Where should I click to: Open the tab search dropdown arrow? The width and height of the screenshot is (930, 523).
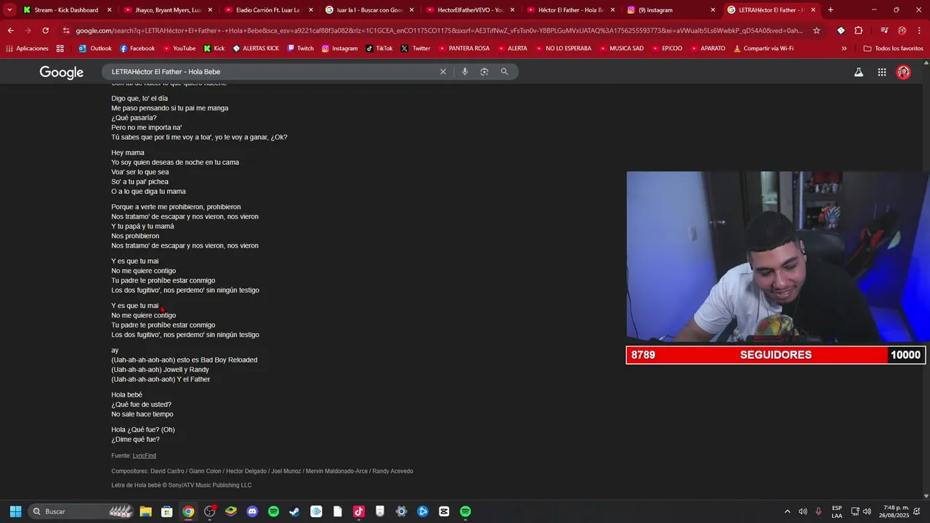(9, 10)
